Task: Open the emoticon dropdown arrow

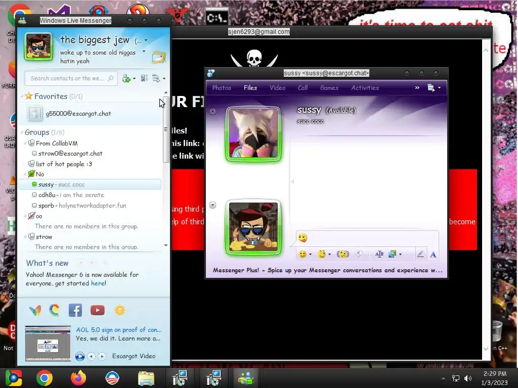Action: 310,255
